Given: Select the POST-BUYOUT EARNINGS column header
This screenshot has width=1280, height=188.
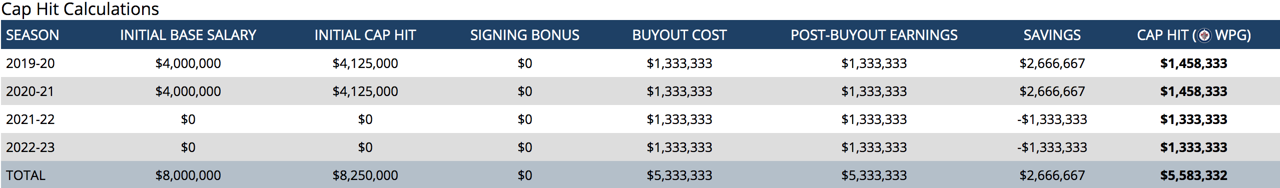Looking at the screenshot, I should pos(874,35).
